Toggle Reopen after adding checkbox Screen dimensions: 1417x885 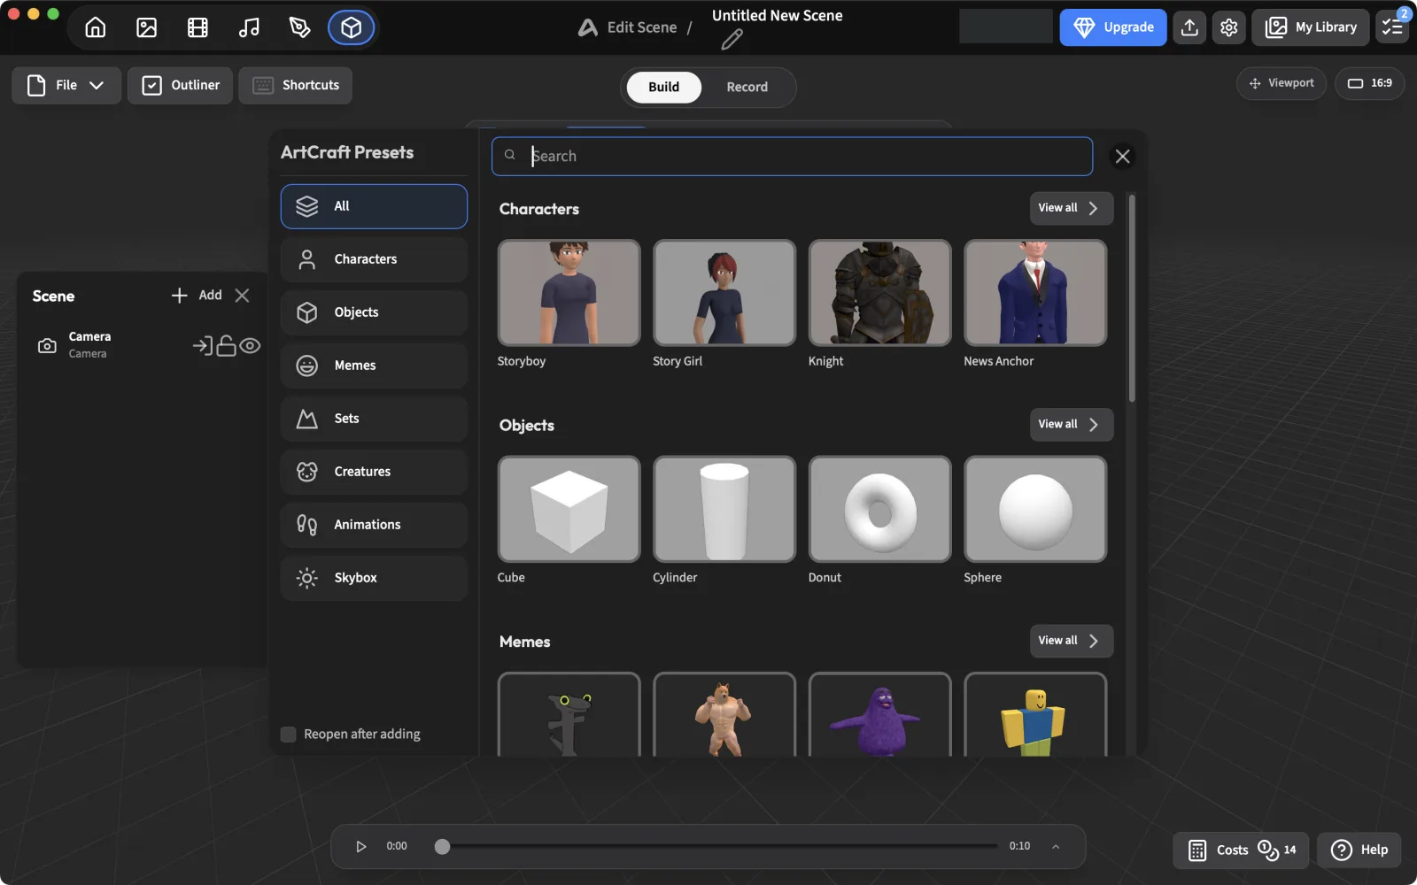[289, 734]
